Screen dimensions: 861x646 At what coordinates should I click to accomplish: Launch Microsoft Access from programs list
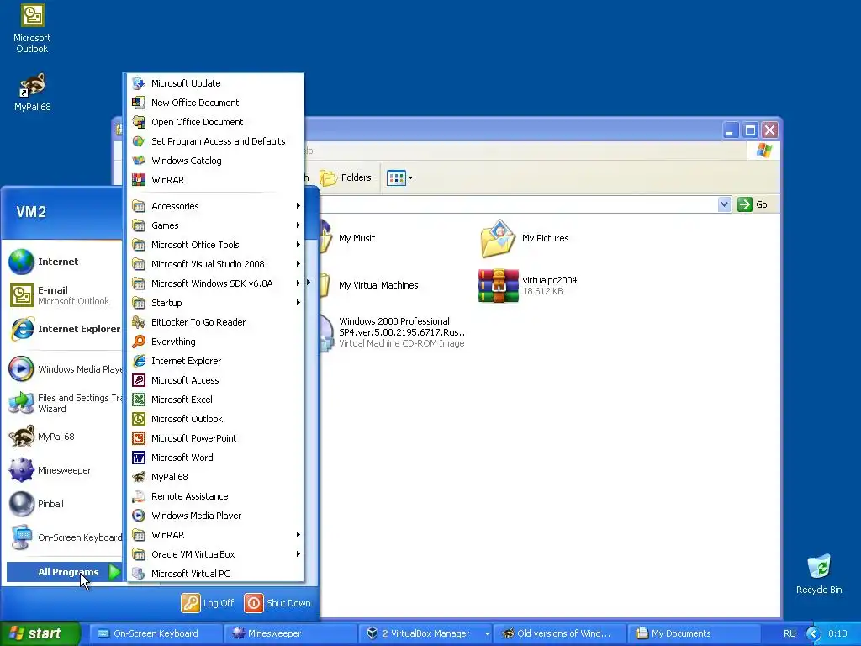tap(215, 380)
